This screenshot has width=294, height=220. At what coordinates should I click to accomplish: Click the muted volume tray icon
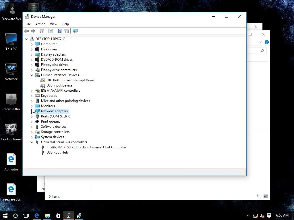point(262,216)
